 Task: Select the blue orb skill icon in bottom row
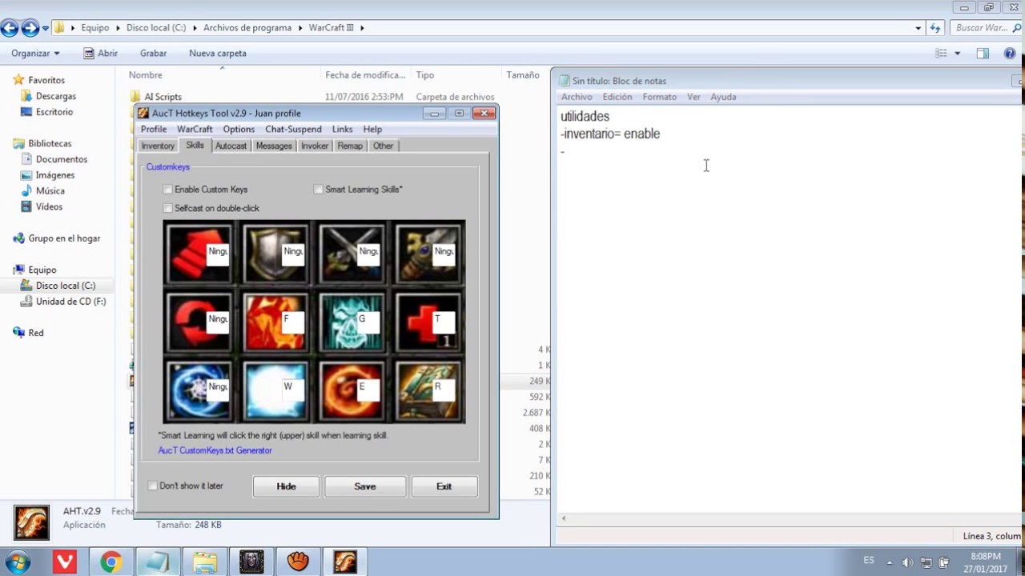(x=199, y=390)
